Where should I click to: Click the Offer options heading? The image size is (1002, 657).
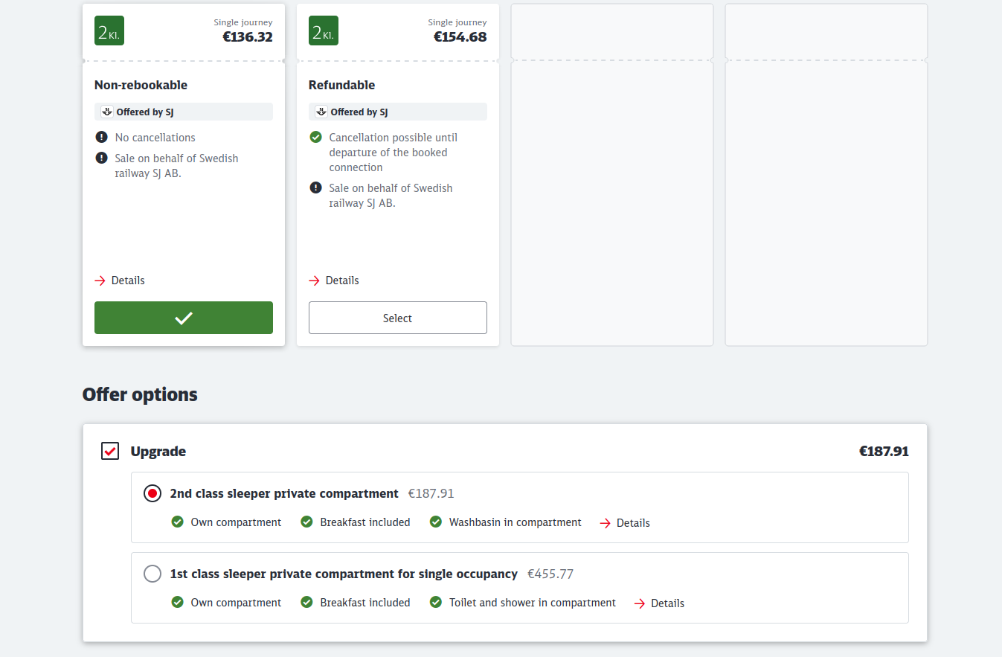coord(140,394)
